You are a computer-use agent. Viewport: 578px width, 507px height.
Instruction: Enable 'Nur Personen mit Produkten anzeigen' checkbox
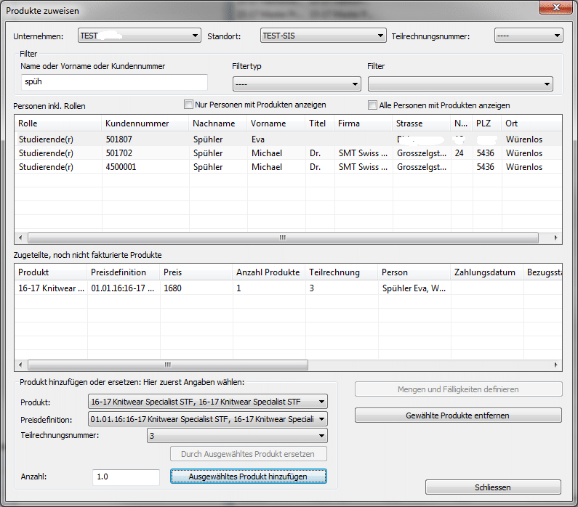pos(189,105)
